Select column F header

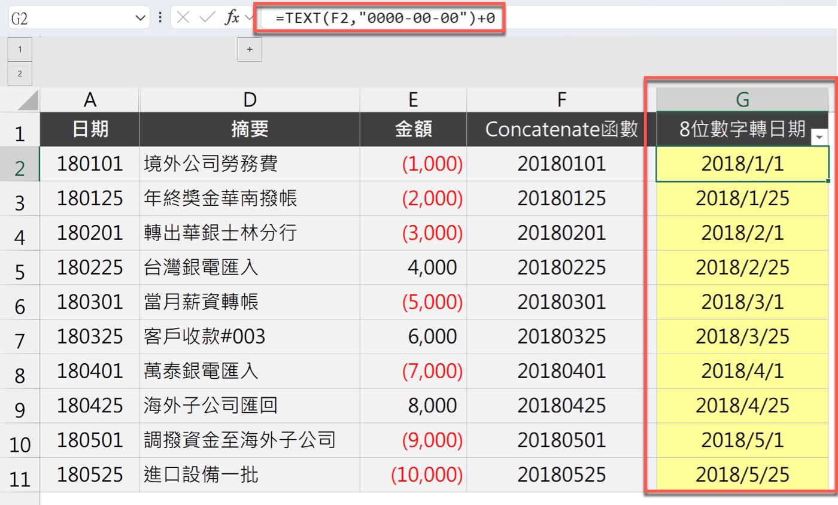[x=561, y=100]
